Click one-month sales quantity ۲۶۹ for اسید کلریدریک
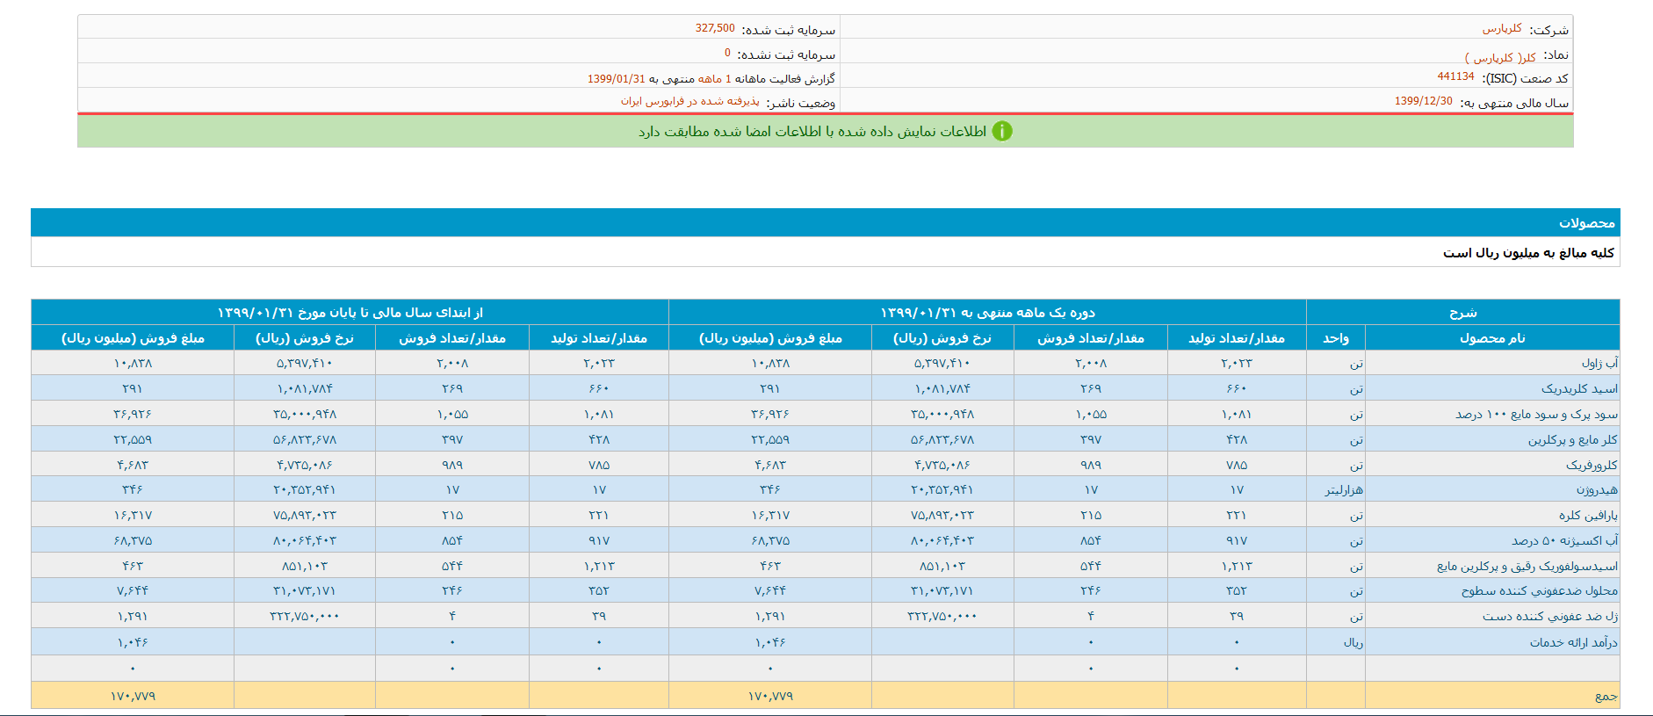Image resolution: width=1653 pixels, height=716 pixels. [1090, 388]
